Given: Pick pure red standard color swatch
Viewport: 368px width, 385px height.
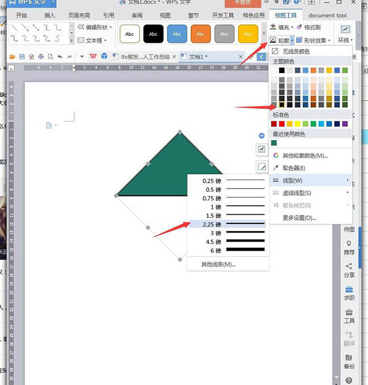Looking at the screenshot, I should (x=282, y=124).
